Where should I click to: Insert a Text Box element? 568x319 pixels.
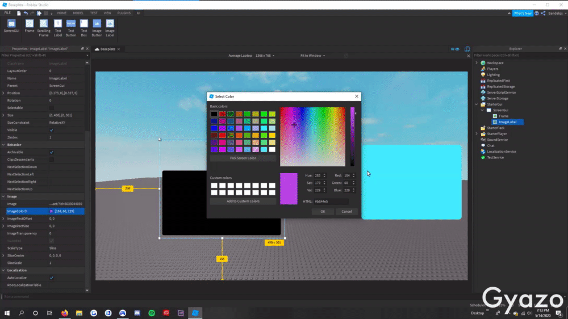[83, 28]
